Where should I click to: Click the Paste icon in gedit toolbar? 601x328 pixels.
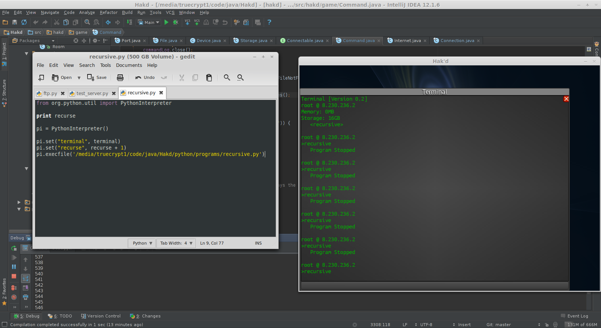click(209, 78)
